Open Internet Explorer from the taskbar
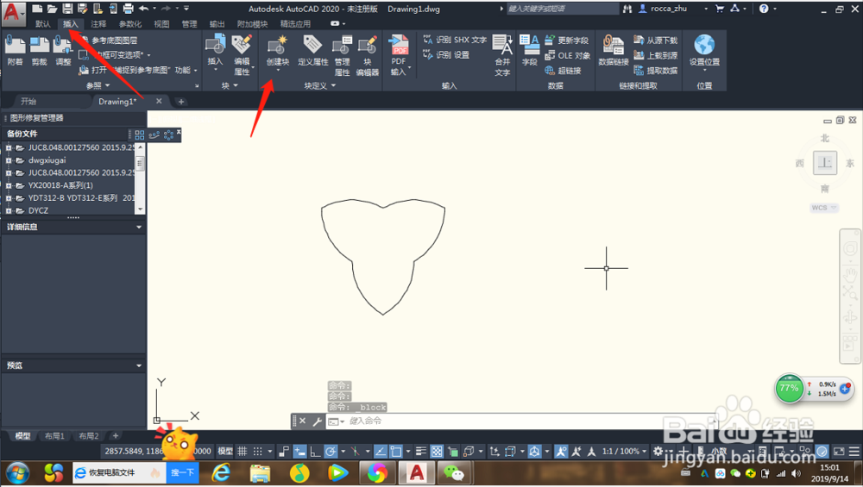This screenshot has height=487, width=863. [221, 472]
